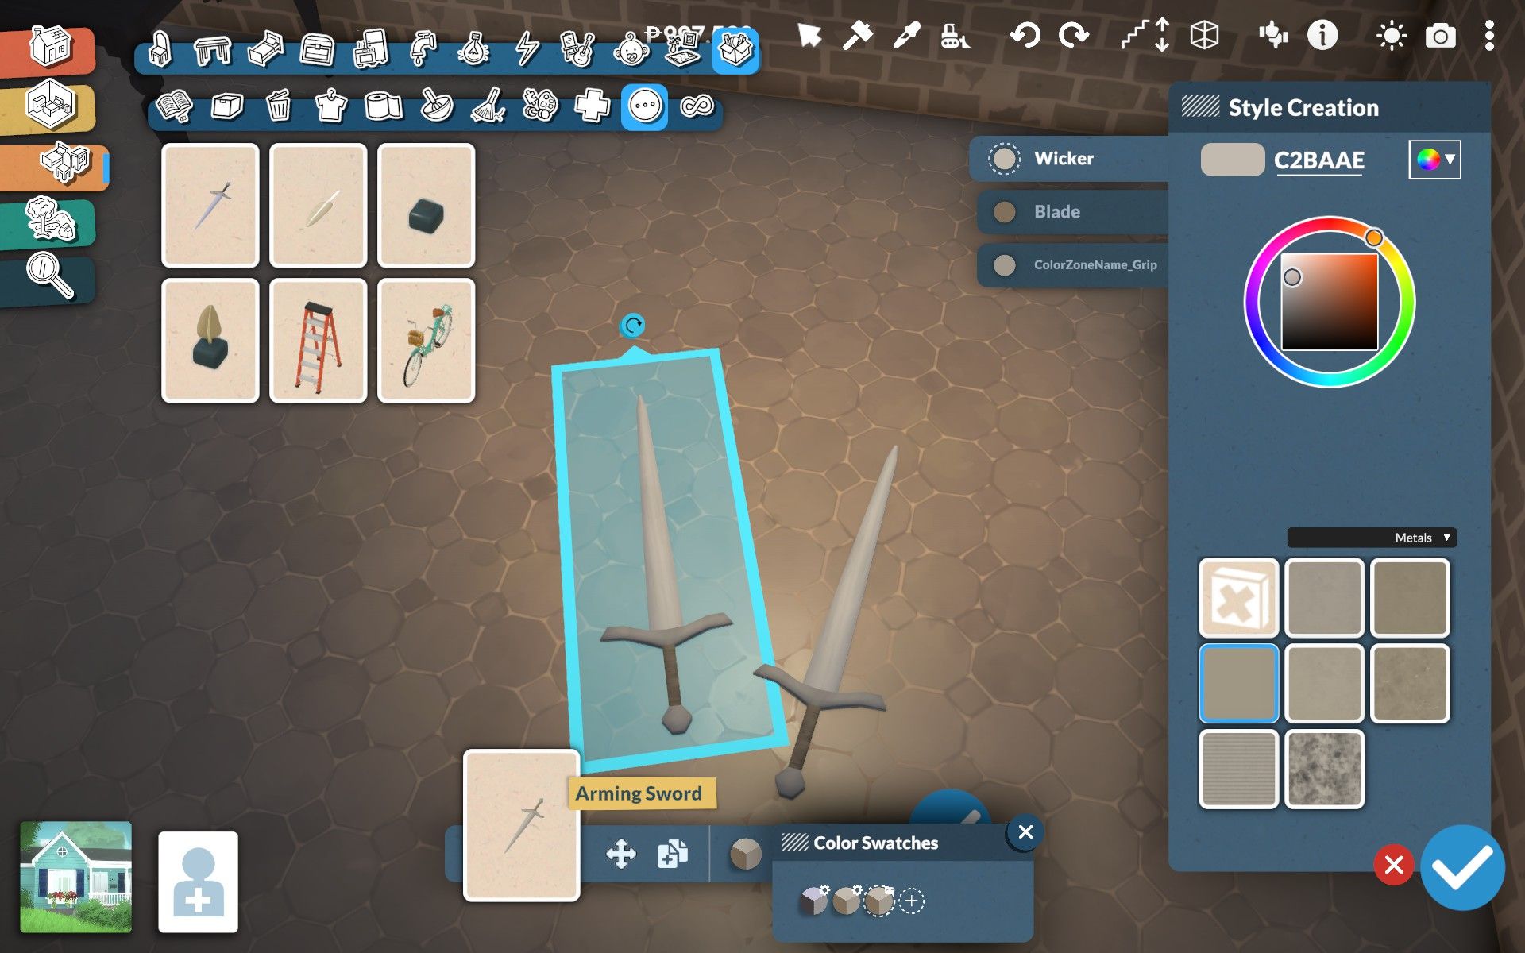Toggle the wall view cube icon

(x=1204, y=36)
